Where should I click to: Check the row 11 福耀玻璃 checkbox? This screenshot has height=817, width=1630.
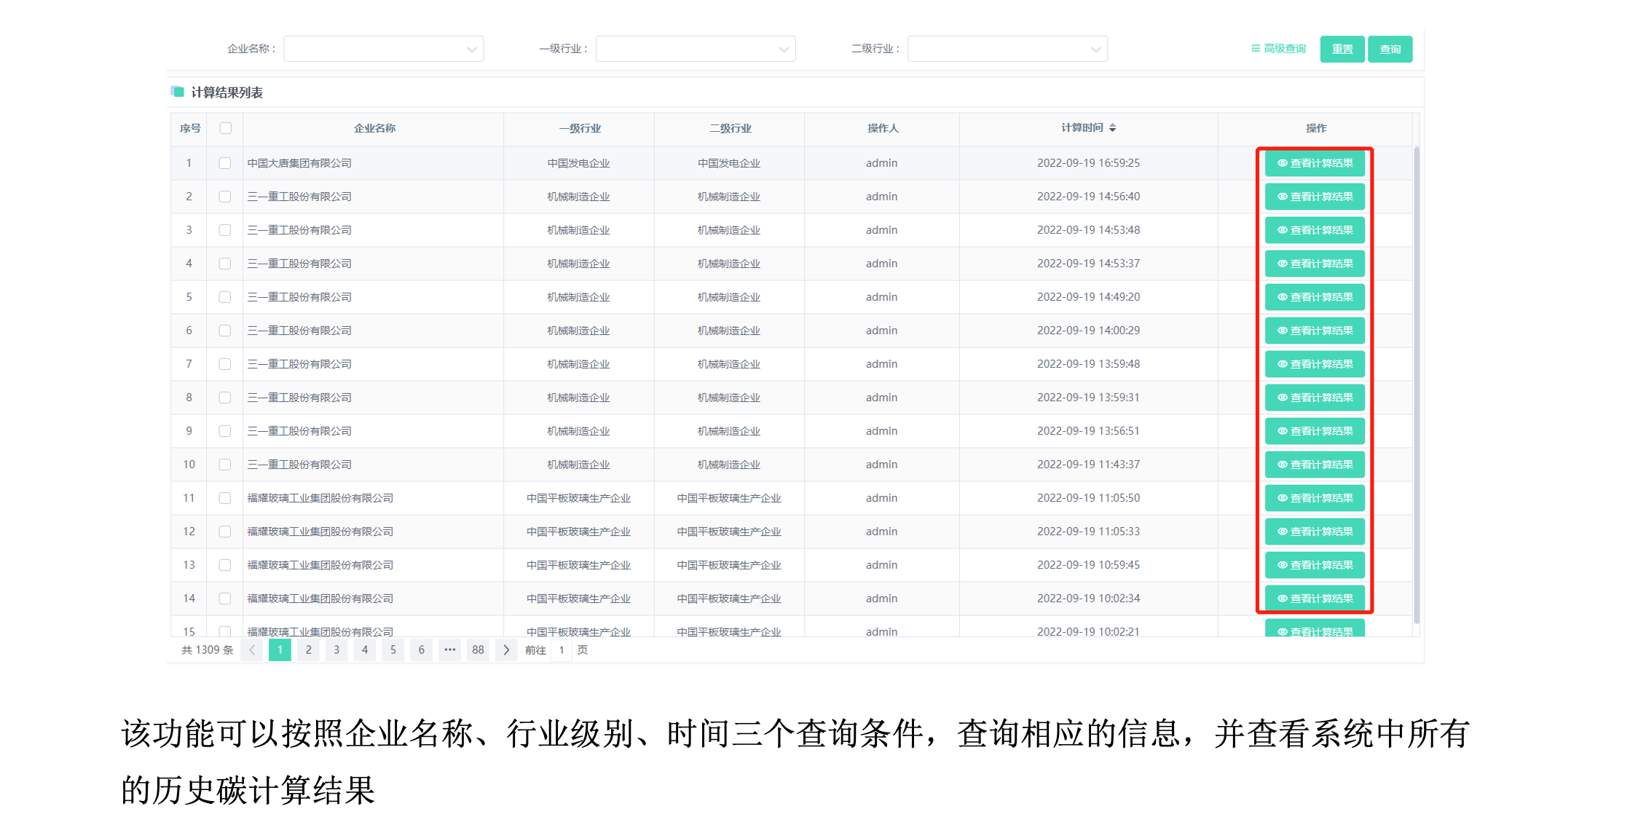point(225,498)
